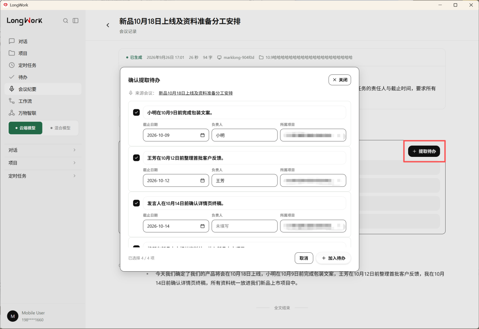Screen dimensions: 479x329
Task: Open calendar picker for 2026-10-12 deadline
Action: click(x=202, y=180)
